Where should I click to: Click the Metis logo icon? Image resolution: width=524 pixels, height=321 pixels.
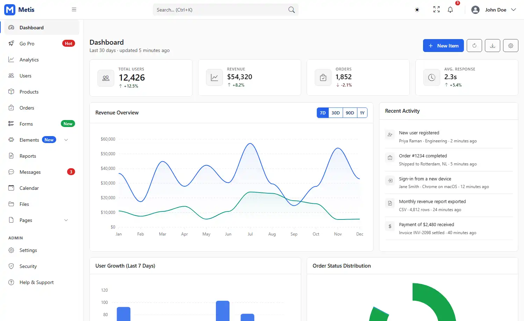[x=10, y=10]
